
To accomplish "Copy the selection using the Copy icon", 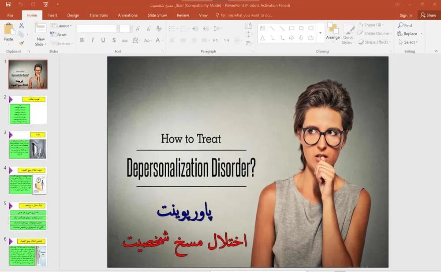I will coord(21,34).
